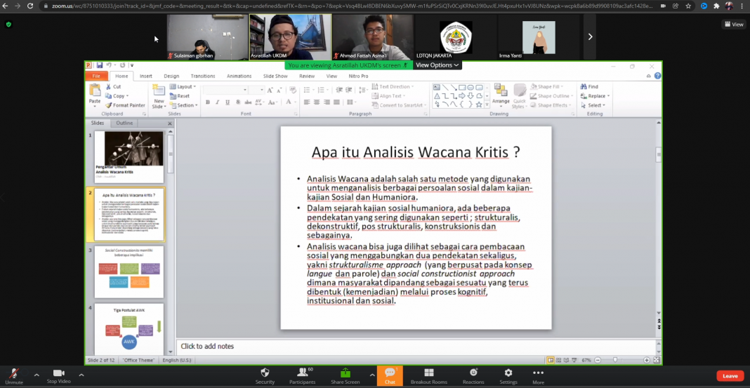This screenshot has width=750, height=388.
Task: Toggle Stop Video camera
Action: click(x=58, y=375)
